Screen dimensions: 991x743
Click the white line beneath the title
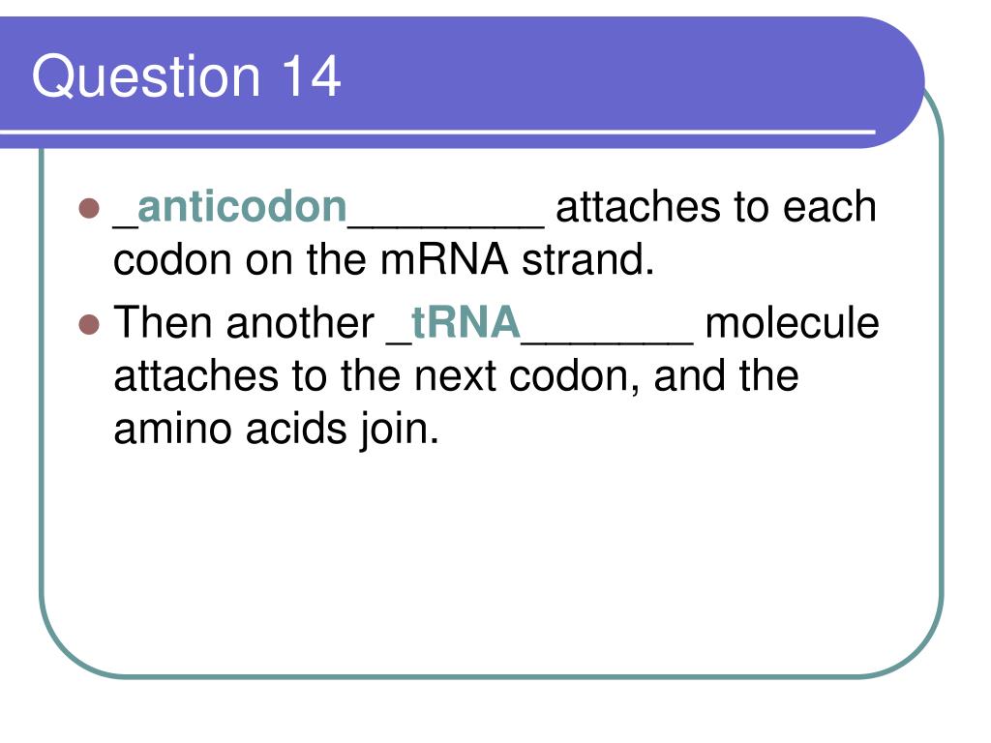pos(437,132)
